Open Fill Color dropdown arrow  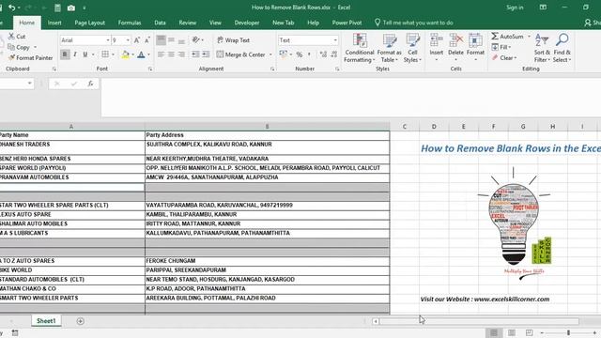[132, 54]
